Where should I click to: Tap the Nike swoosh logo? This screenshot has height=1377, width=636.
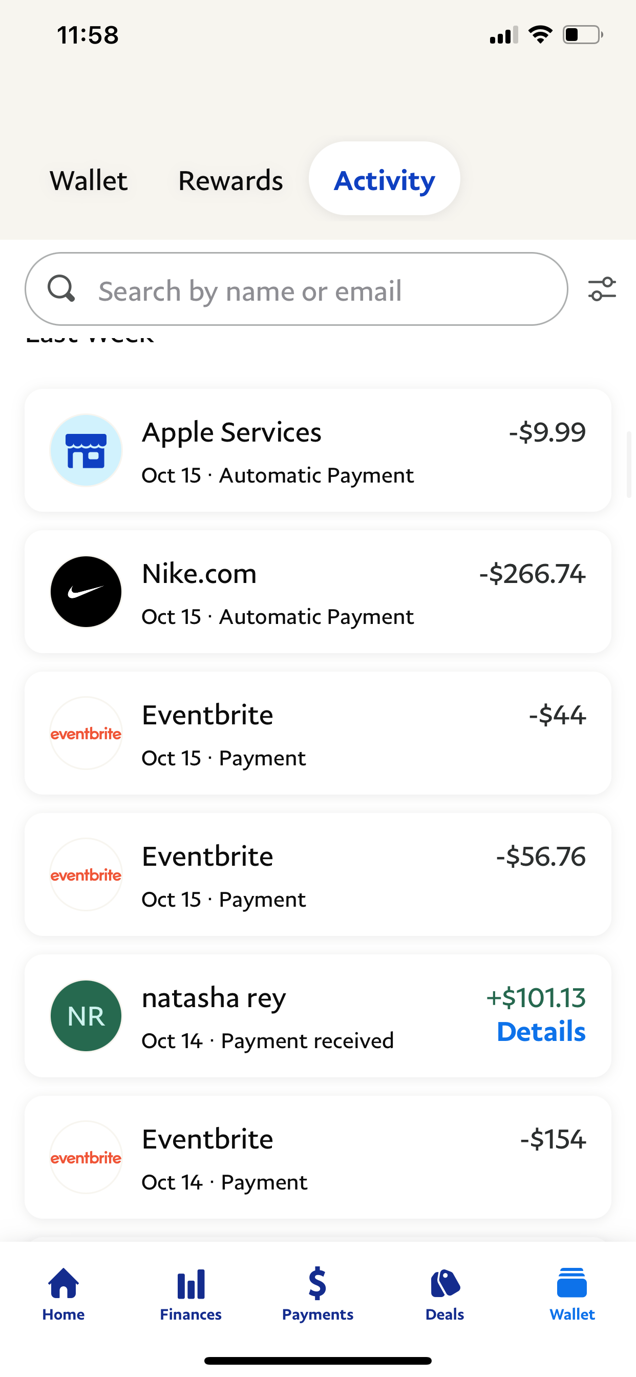pyautogui.click(x=86, y=592)
